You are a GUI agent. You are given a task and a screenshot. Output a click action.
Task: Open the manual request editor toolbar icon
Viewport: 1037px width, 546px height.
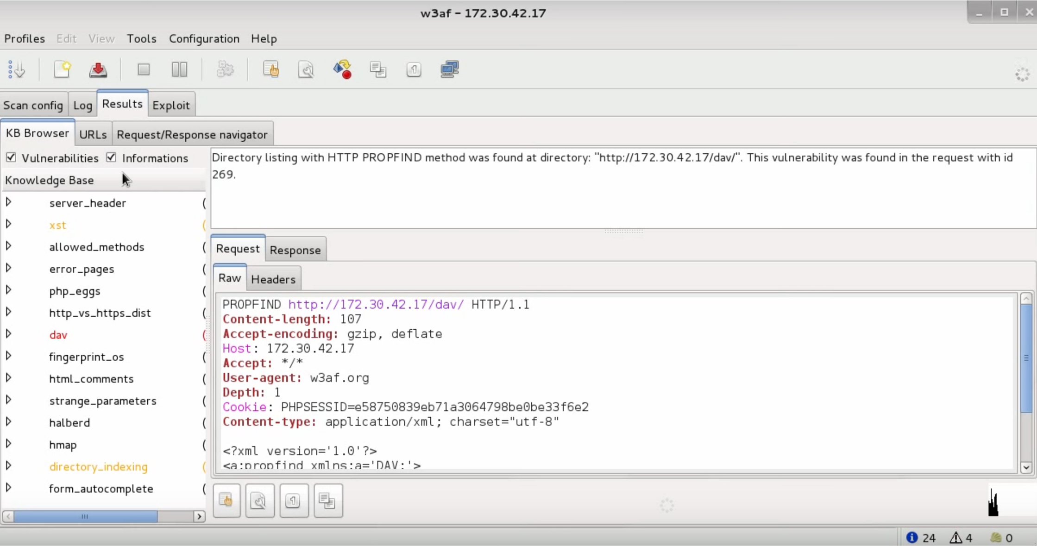point(271,69)
